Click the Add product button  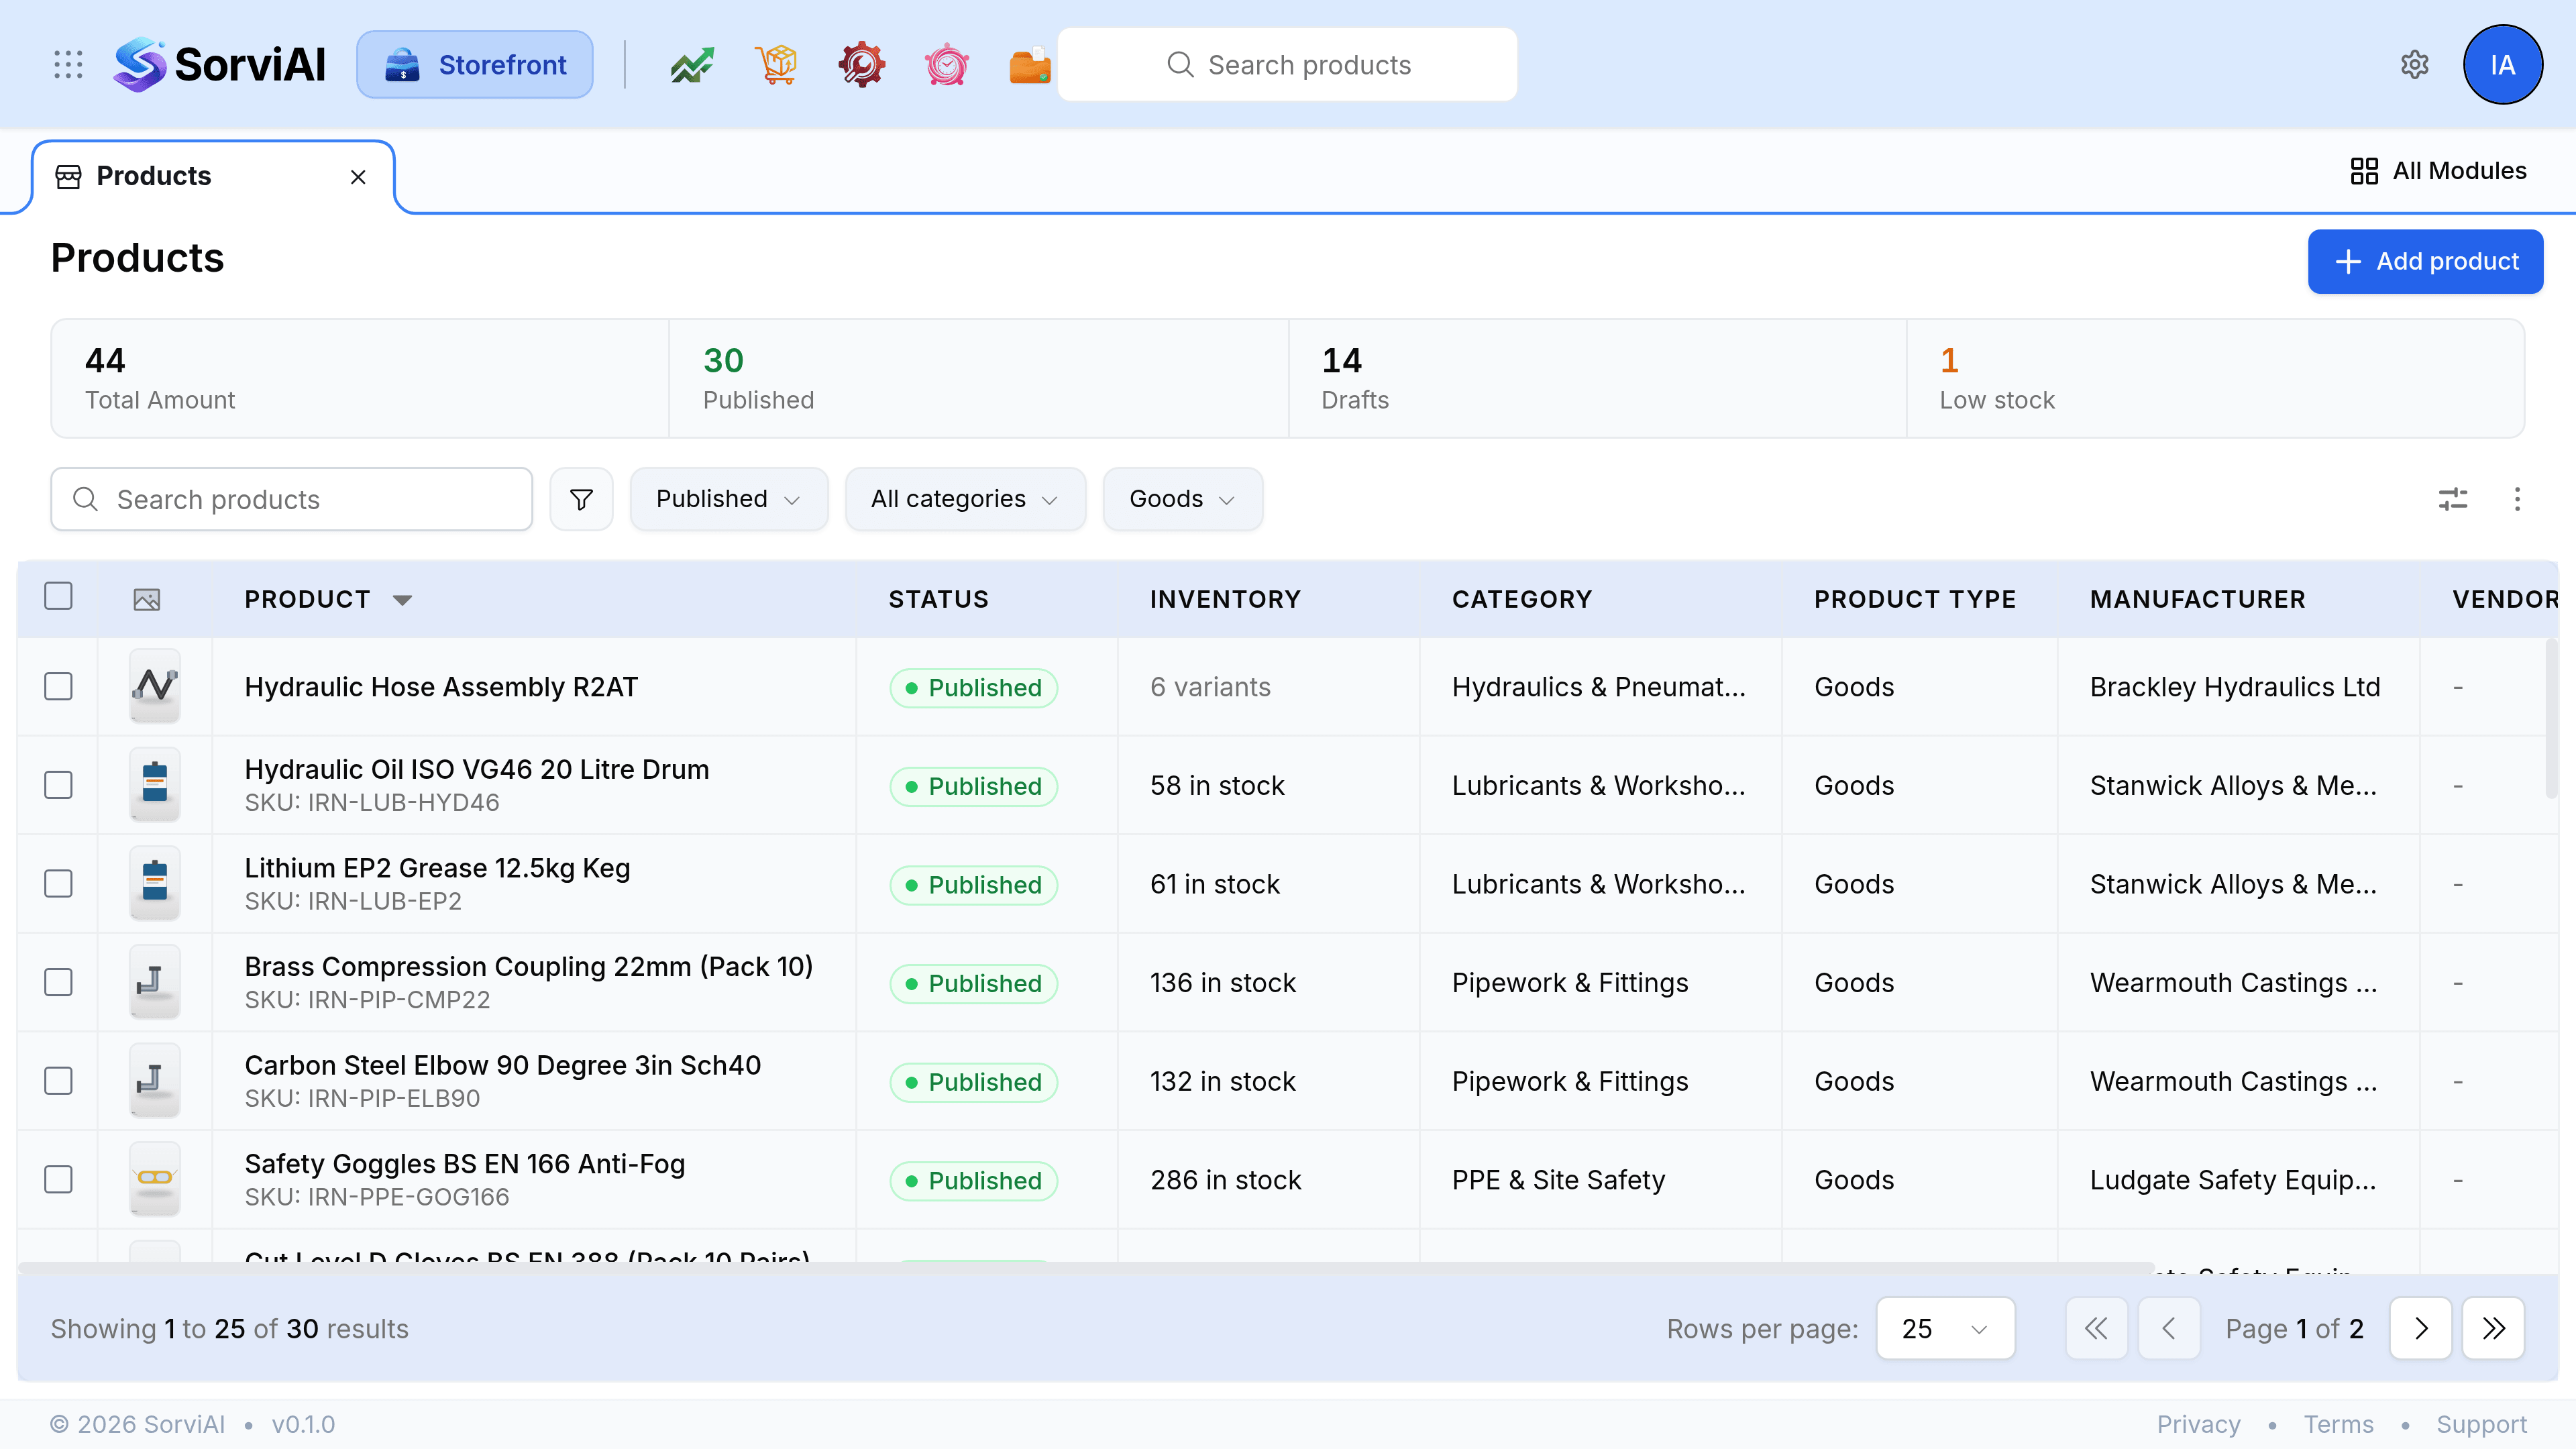pyautogui.click(x=2425, y=262)
